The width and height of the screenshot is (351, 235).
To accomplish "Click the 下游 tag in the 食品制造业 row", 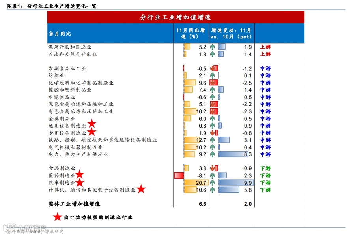I will (x=265, y=168).
